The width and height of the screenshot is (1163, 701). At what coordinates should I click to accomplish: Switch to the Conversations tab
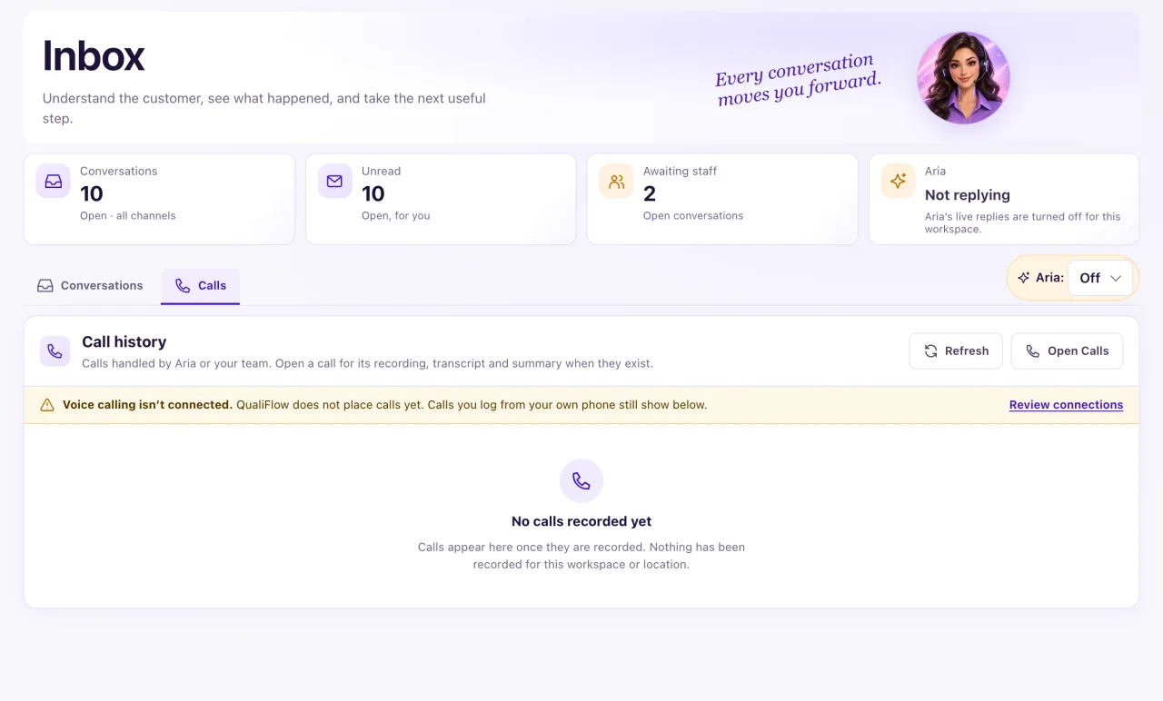click(90, 285)
